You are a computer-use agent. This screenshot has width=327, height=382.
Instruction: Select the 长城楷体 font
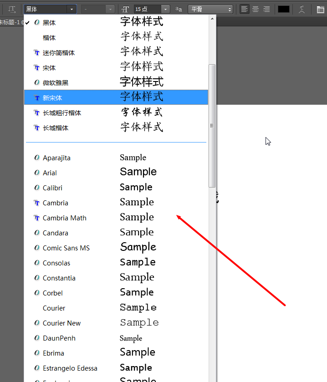116,127
